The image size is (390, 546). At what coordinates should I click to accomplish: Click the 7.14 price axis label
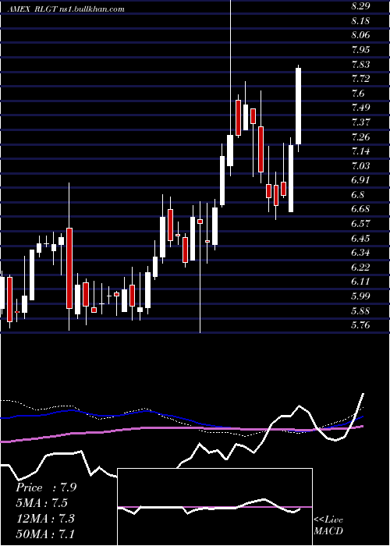pos(360,151)
